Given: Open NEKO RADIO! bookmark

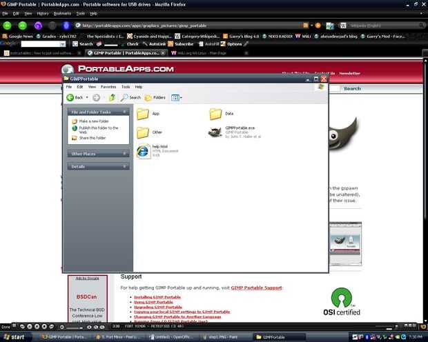Looking at the screenshot, I should (278, 37).
